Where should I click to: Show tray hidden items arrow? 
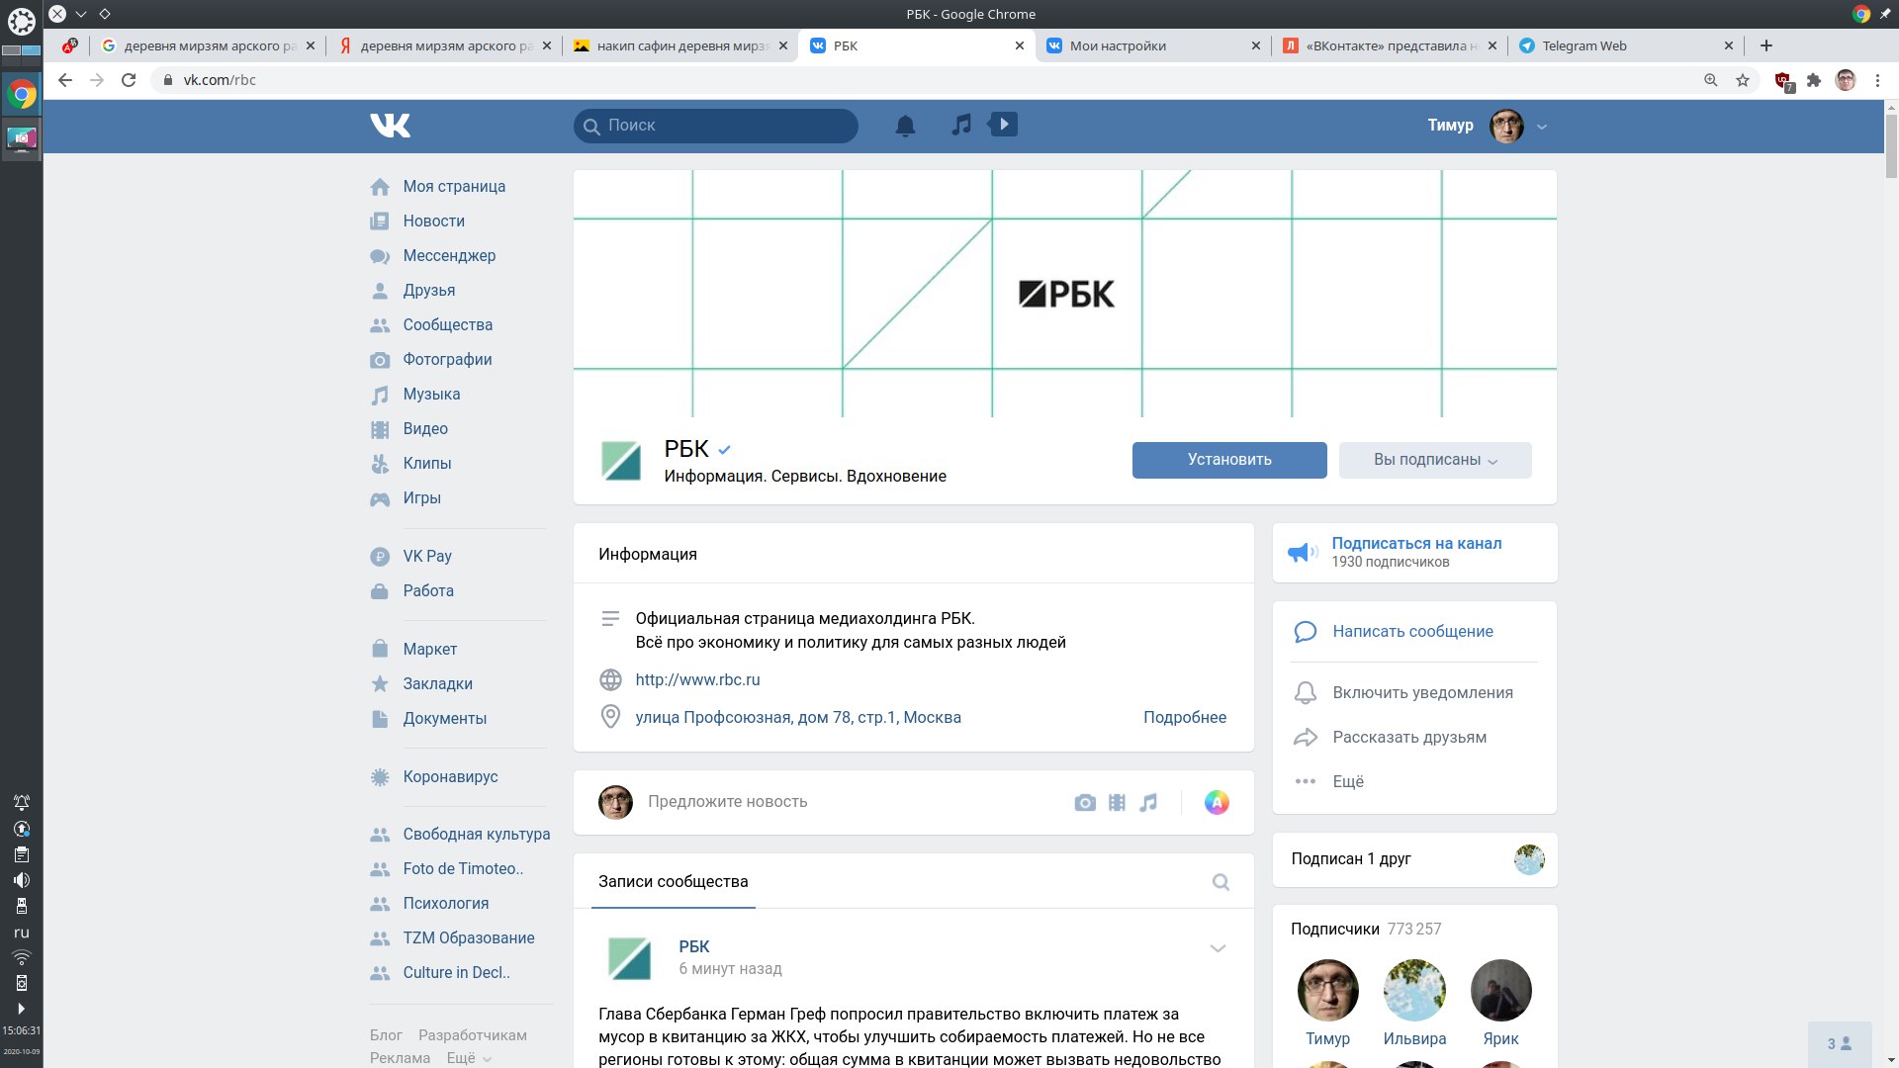(21, 1009)
